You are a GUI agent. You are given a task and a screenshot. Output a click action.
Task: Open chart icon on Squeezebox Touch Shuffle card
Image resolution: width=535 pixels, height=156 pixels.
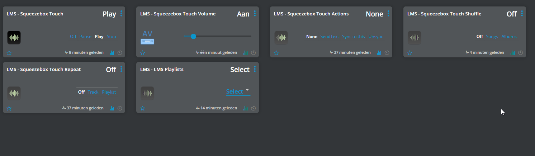coord(512,53)
